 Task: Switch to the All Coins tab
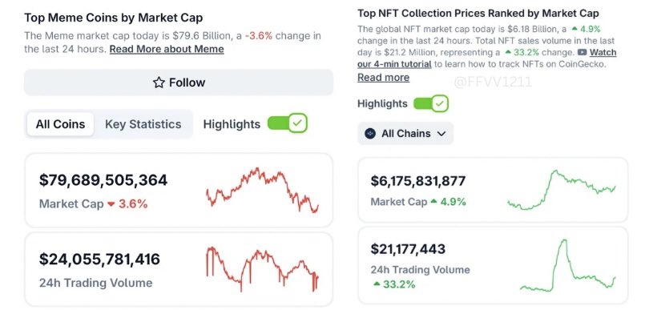click(x=60, y=124)
